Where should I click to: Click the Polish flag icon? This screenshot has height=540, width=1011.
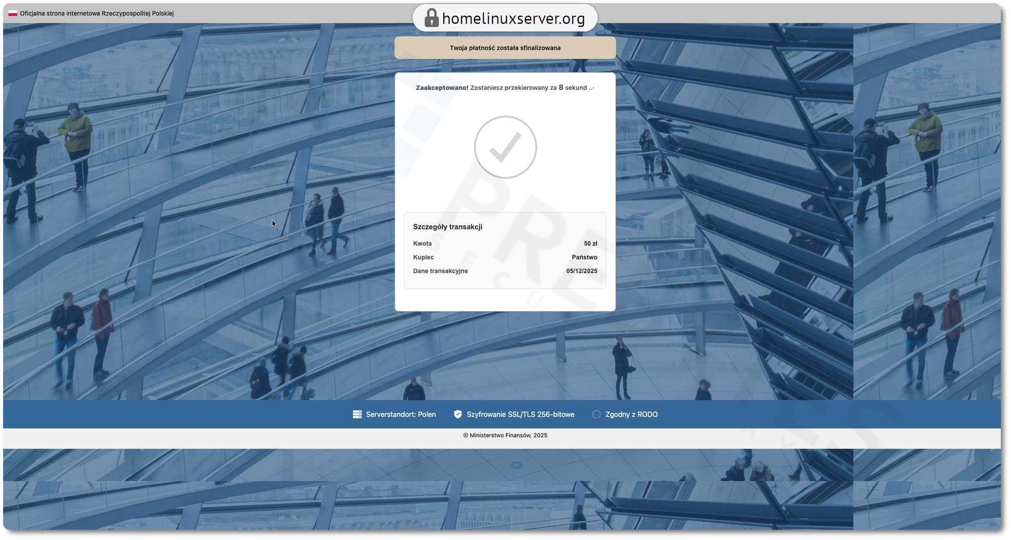pos(13,14)
